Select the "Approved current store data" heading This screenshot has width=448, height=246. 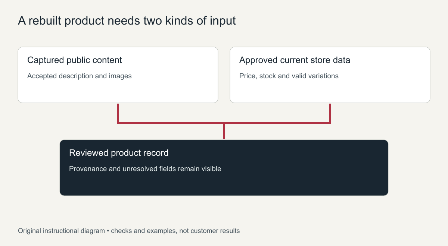[295, 60]
